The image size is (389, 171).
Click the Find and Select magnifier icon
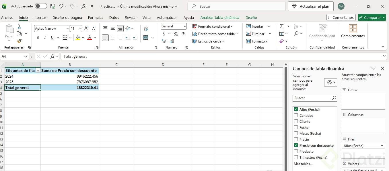[x=296, y=34]
